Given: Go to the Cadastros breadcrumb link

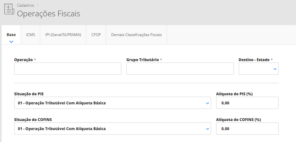Looking at the screenshot, I should click(25, 5).
